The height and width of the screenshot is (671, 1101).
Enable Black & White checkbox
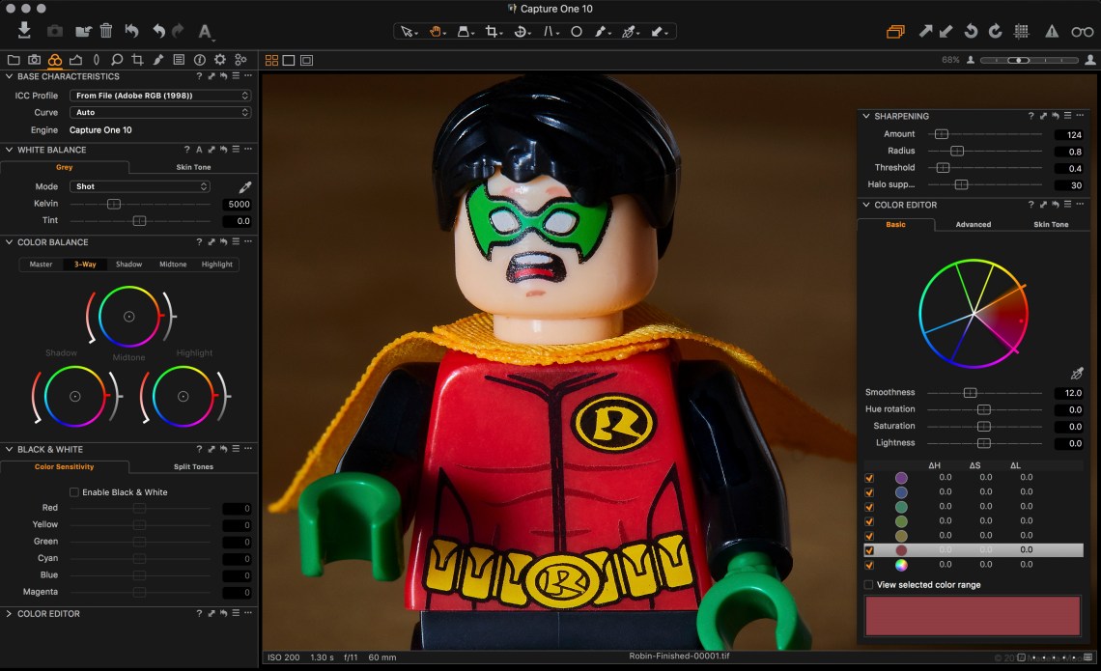[74, 492]
